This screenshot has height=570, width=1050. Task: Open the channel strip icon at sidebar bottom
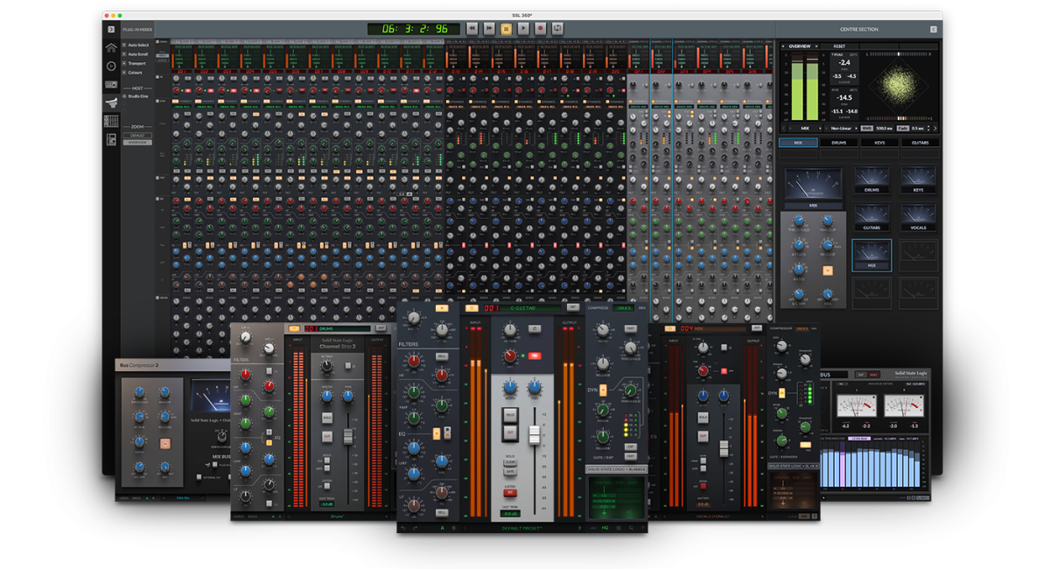111,138
